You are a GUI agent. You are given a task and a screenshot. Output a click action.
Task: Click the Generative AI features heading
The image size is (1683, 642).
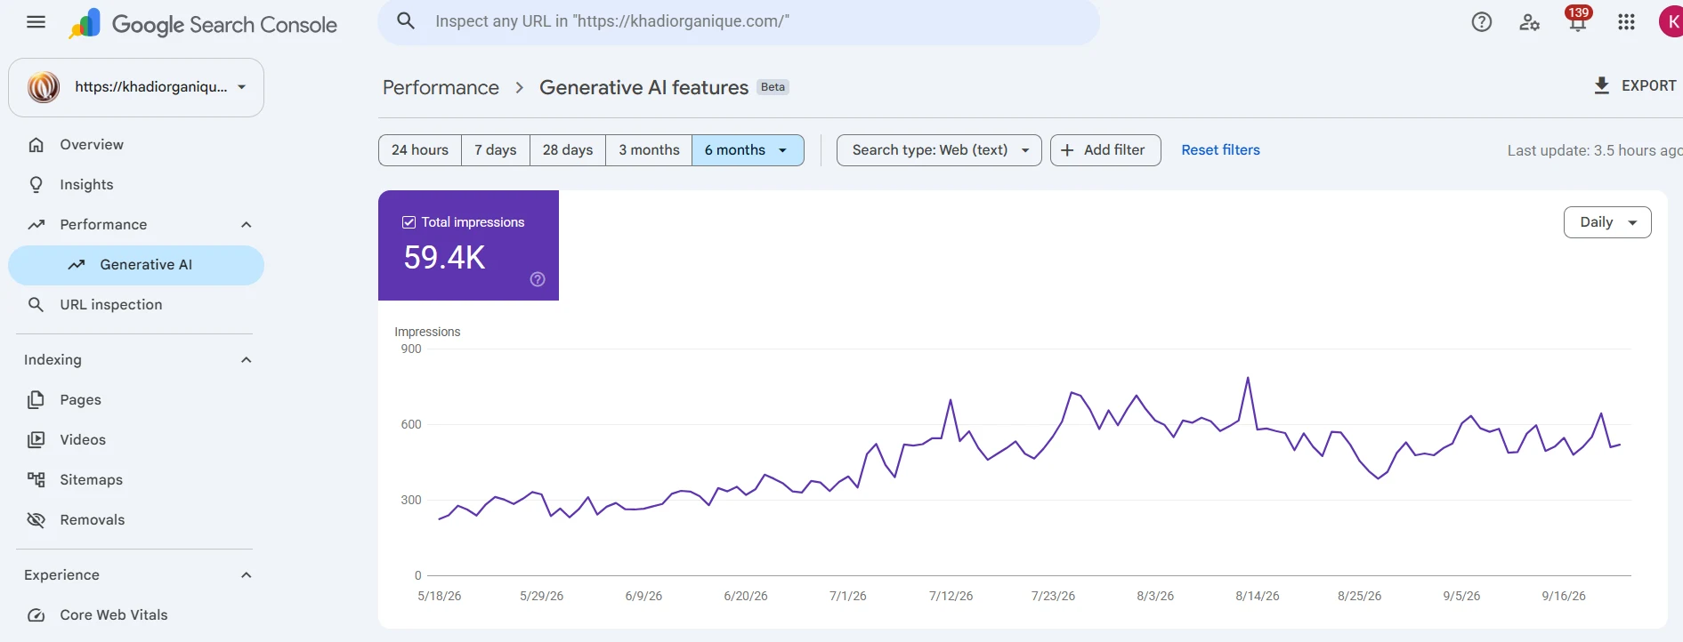(x=643, y=87)
